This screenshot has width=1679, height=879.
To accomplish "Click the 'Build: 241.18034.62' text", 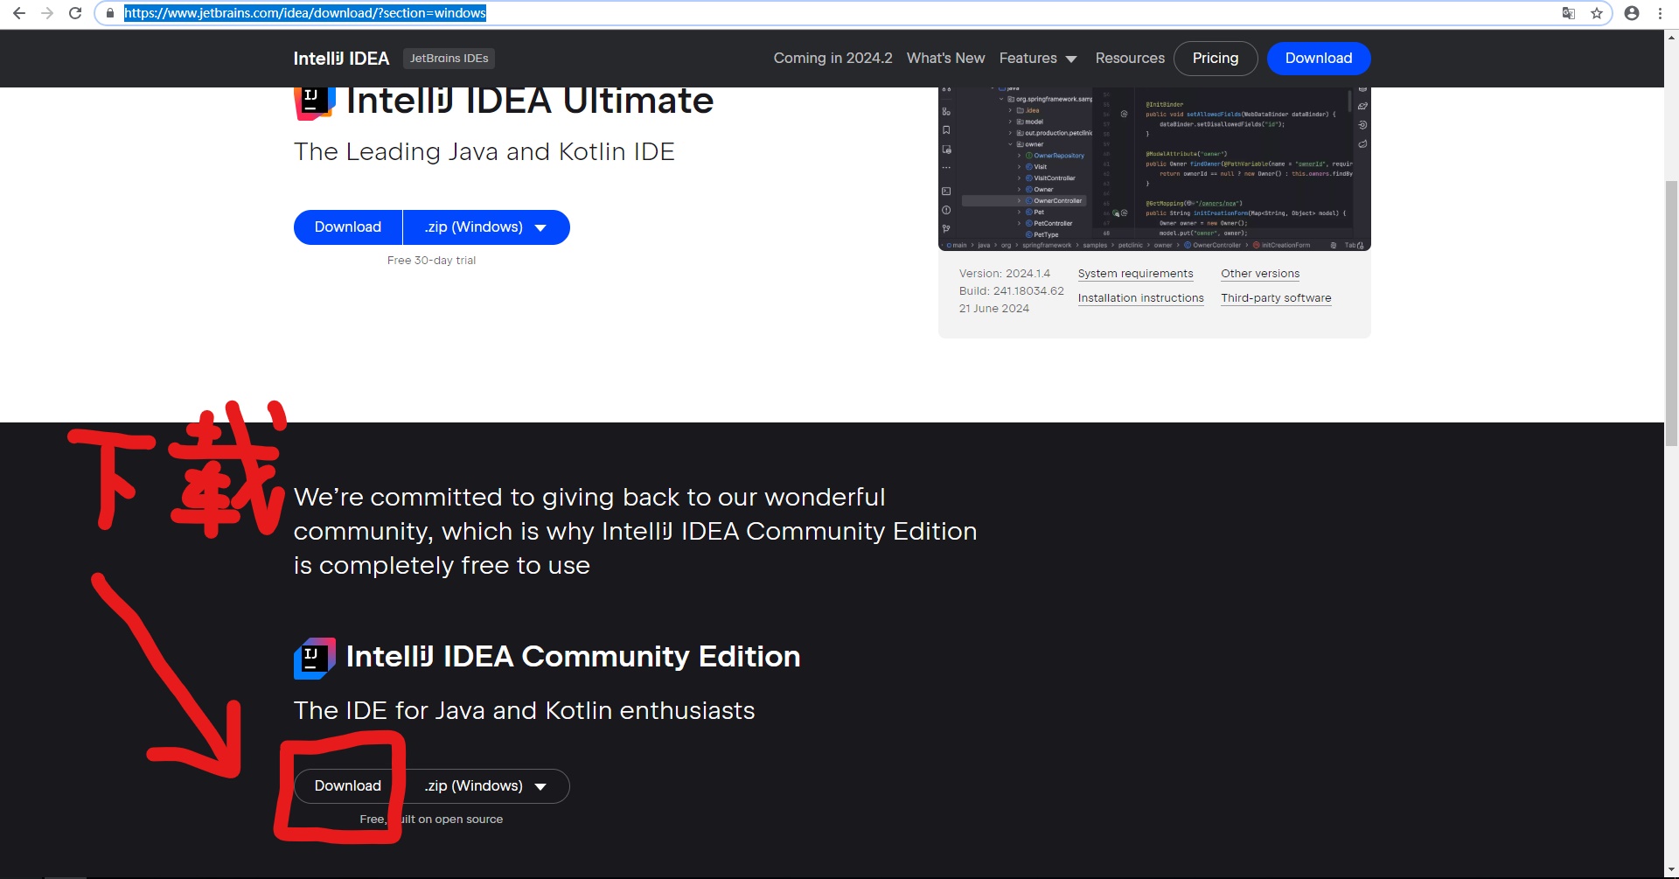I will click(x=1011, y=291).
